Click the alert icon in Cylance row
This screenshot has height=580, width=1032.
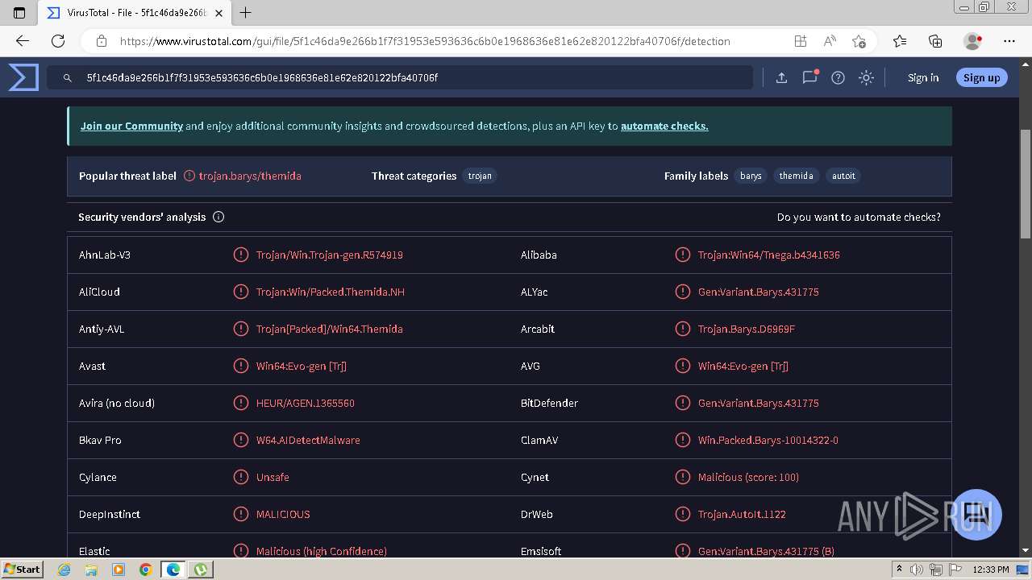240,477
